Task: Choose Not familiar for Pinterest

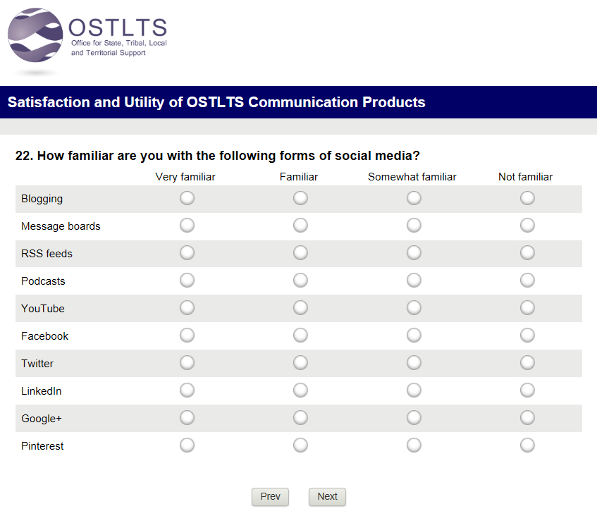Action: (527, 446)
